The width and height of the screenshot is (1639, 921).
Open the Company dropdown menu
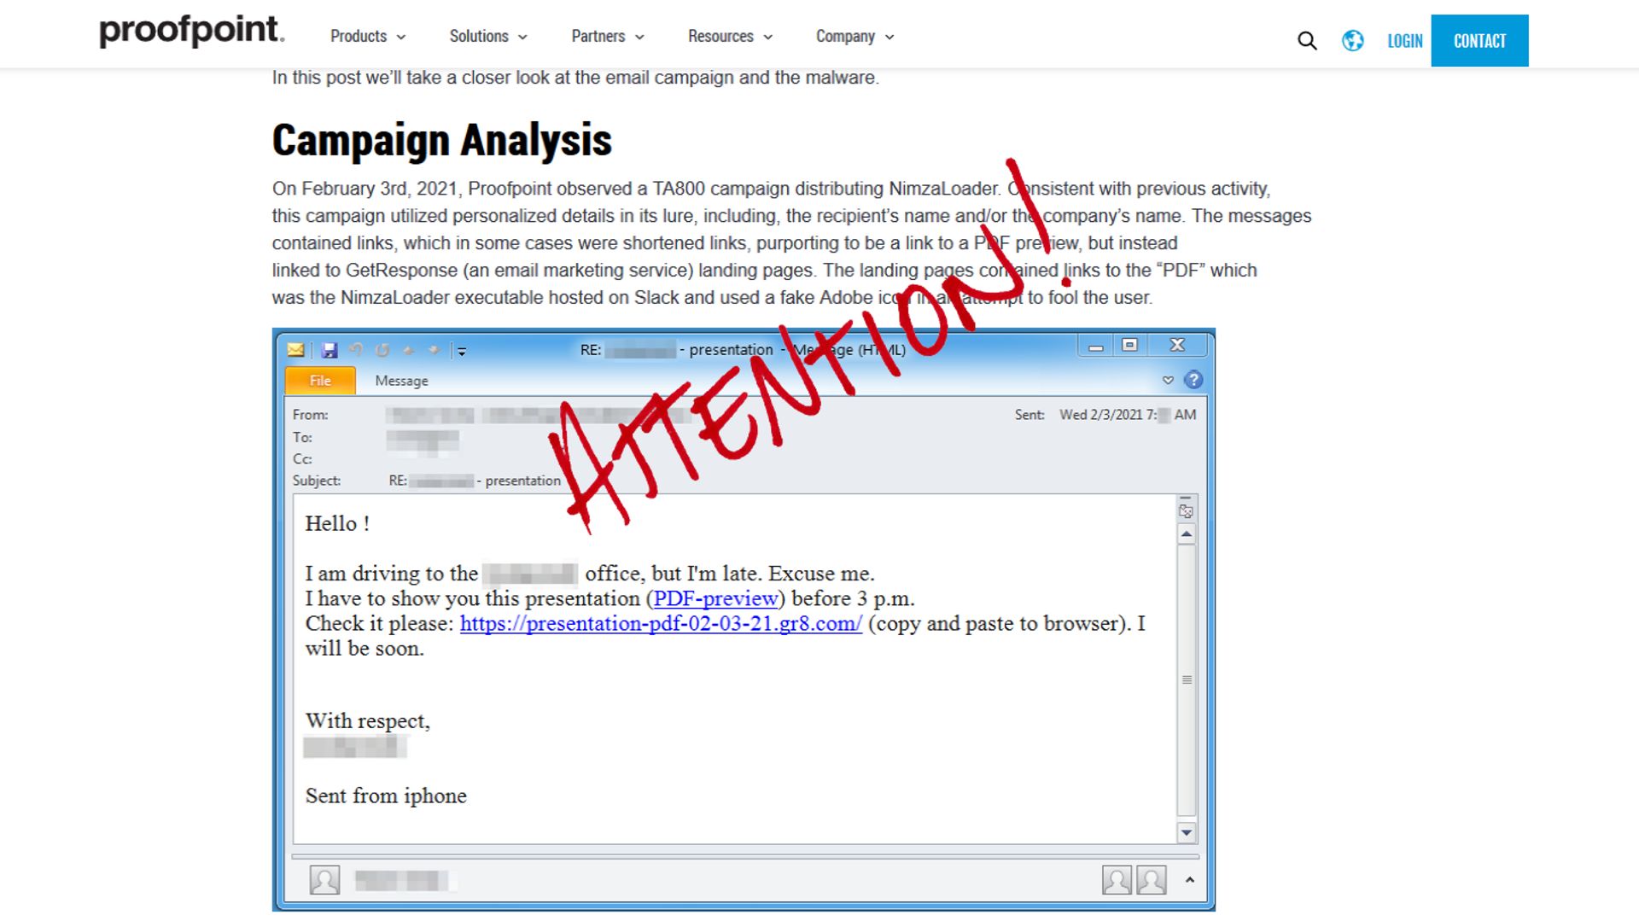point(854,37)
